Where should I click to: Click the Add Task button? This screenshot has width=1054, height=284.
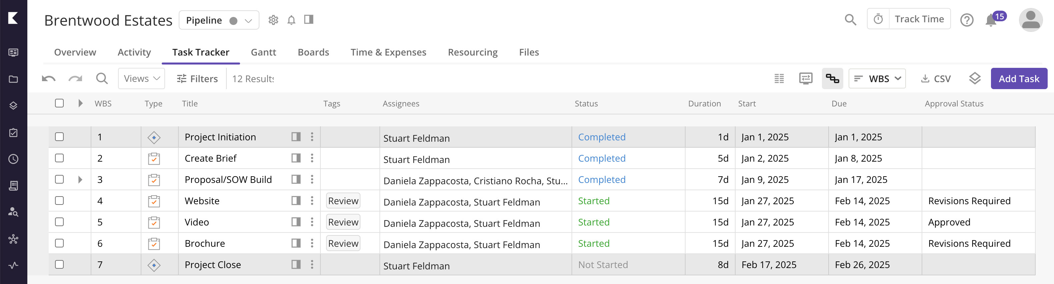click(x=1018, y=79)
